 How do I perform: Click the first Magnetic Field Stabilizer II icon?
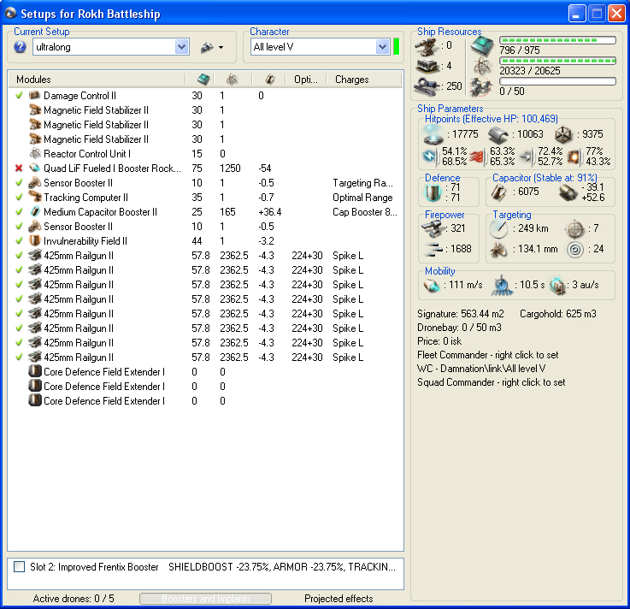35,110
